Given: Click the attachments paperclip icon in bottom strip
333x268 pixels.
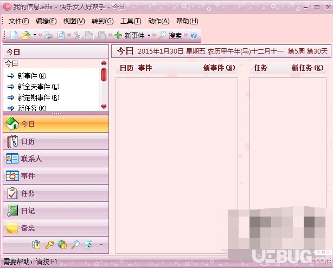Looking at the screenshot, I should [x=36, y=245].
